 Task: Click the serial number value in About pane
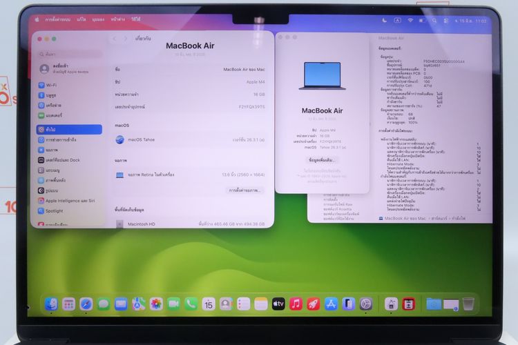[251, 107]
